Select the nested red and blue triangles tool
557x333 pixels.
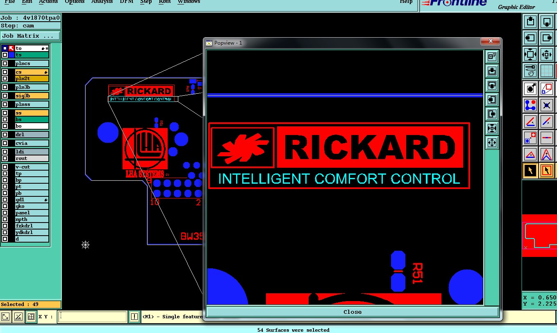click(x=546, y=154)
